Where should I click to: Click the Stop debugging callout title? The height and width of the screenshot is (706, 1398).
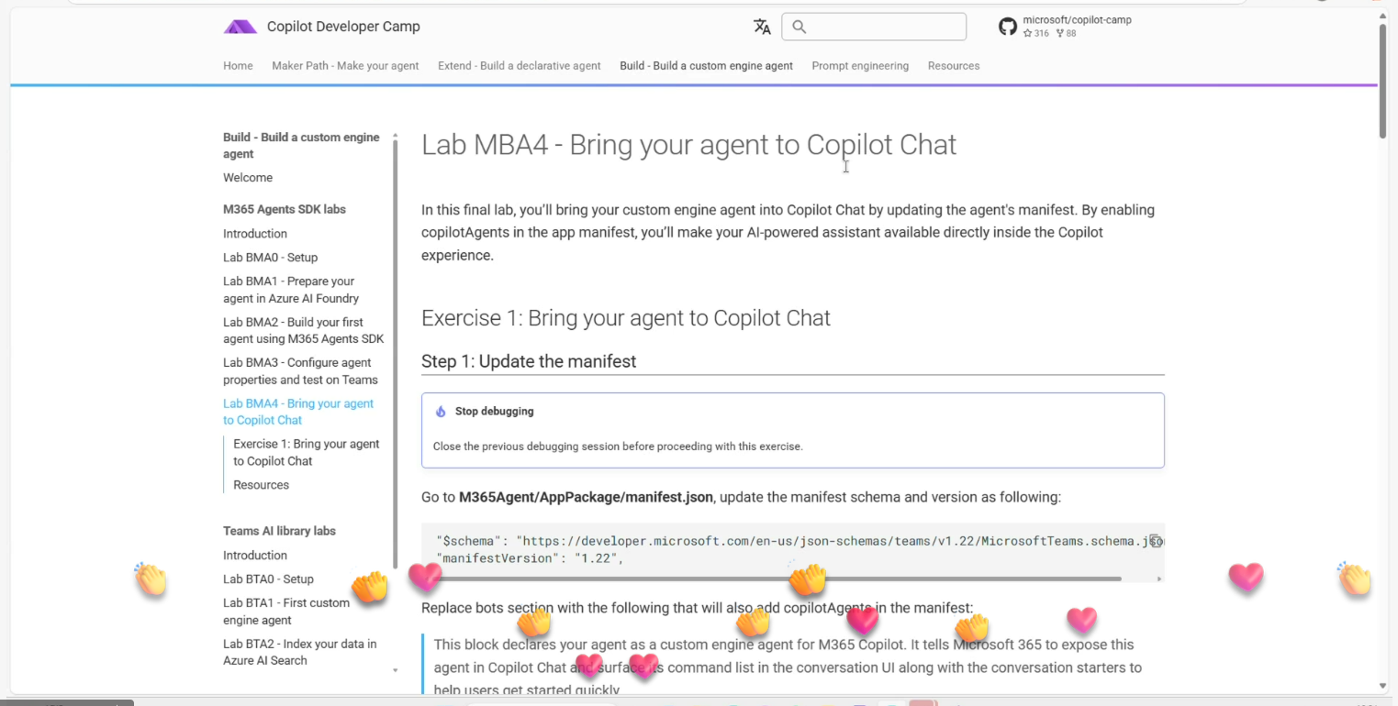(495, 412)
